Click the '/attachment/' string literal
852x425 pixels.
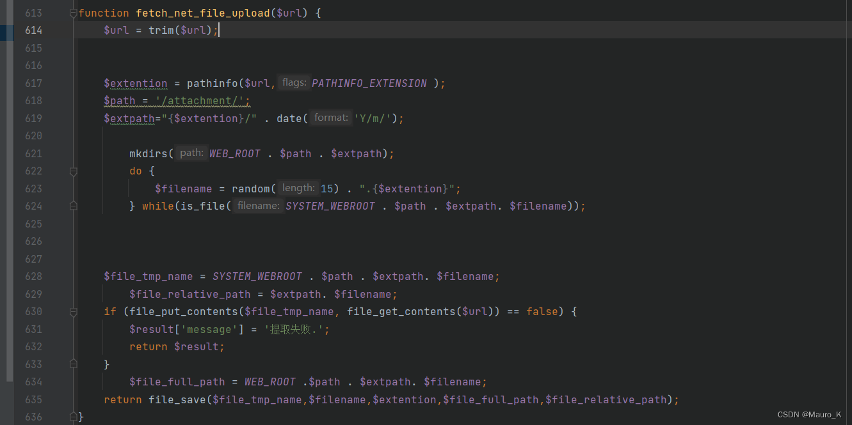tap(200, 100)
